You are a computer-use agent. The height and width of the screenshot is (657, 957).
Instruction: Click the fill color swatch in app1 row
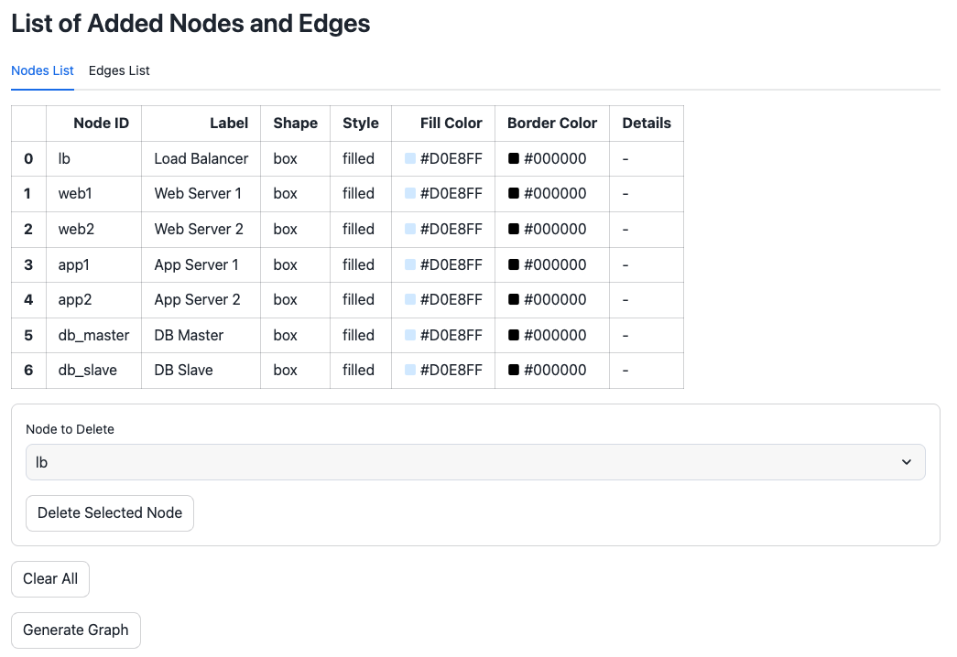(410, 264)
